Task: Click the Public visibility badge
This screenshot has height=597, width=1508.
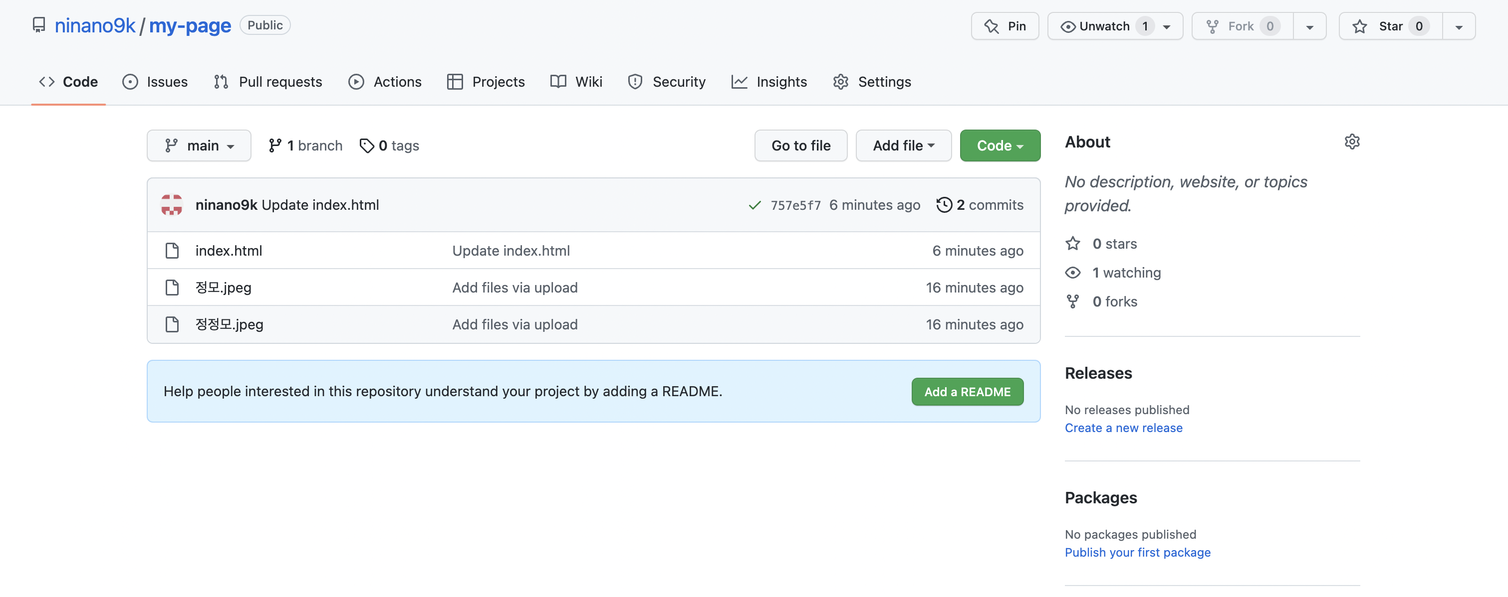Action: (x=265, y=25)
